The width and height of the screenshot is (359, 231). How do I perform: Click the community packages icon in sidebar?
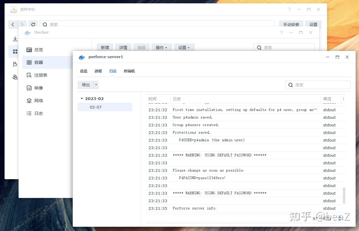15,77
